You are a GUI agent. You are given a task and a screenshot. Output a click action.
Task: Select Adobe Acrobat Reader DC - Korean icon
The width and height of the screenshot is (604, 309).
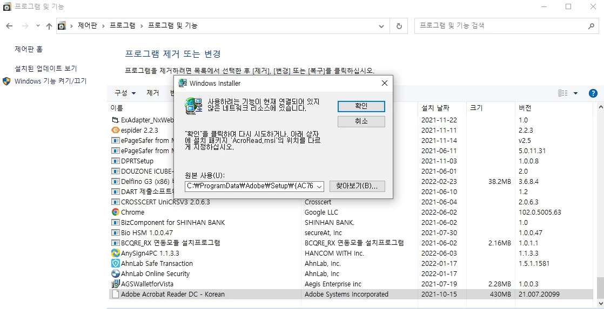coord(115,294)
